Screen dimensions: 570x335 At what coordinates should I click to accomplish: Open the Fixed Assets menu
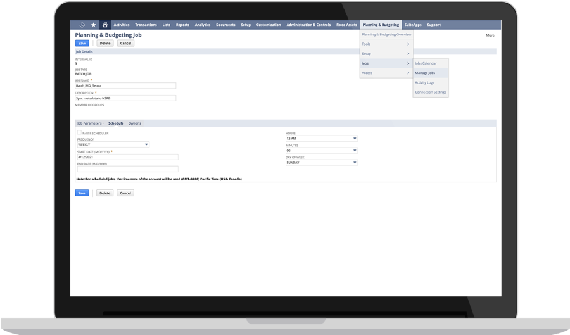[x=346, y=25]
